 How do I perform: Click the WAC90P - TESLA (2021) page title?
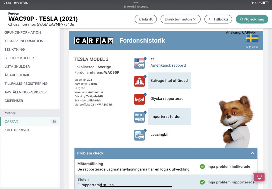[x=43, y=19]
